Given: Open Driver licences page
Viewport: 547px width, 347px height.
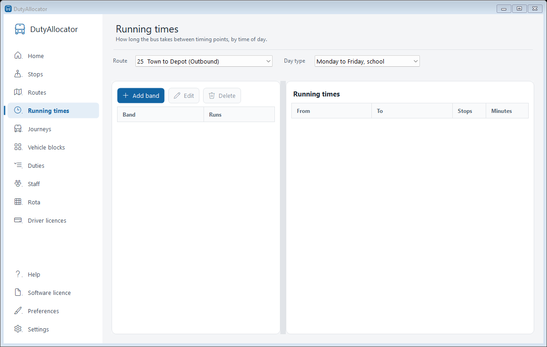Looking at the screenshot, I should [x=53, y=220].
